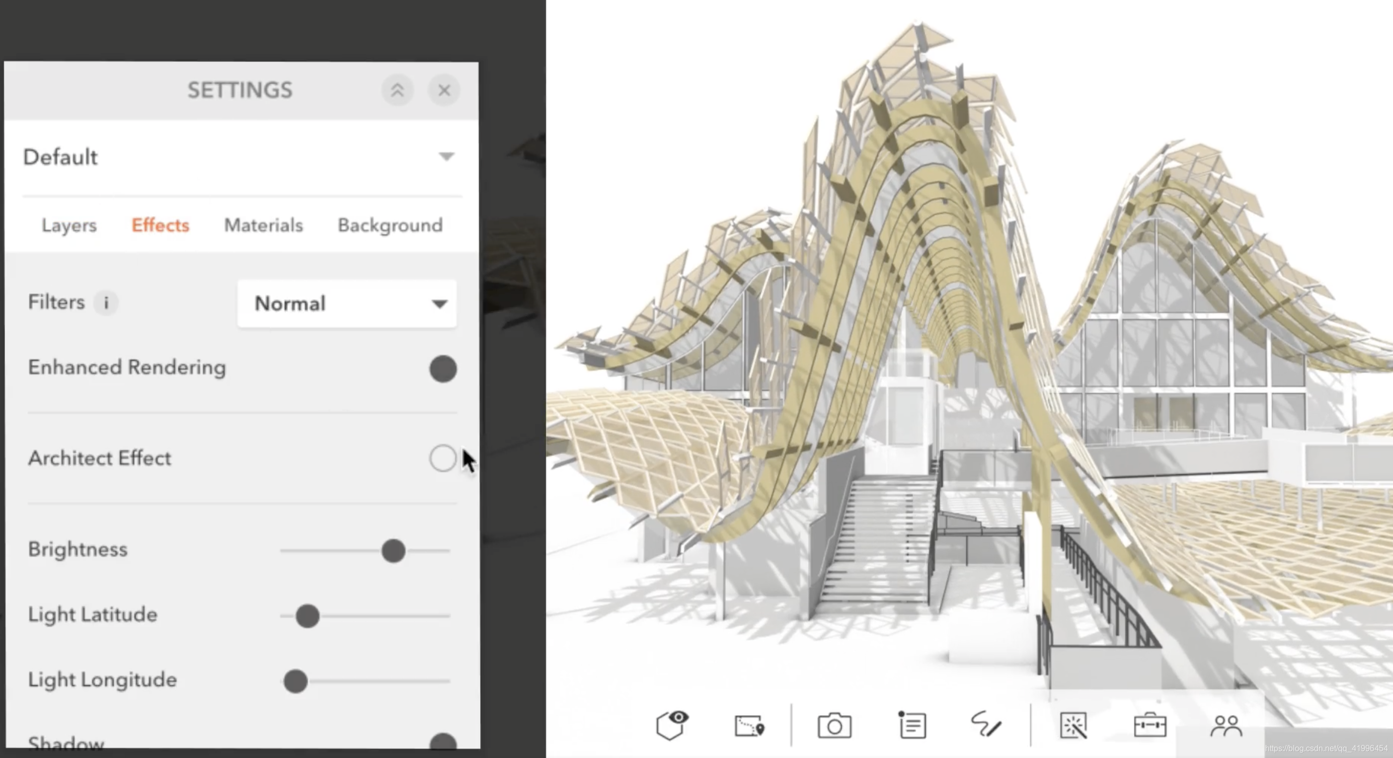Toggle the Shadow switch
The width and height of the screenshot is (1393, 758).
coord(443,742)
